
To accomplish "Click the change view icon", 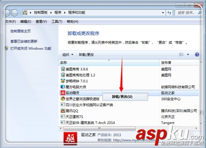I will click(181, 55).
